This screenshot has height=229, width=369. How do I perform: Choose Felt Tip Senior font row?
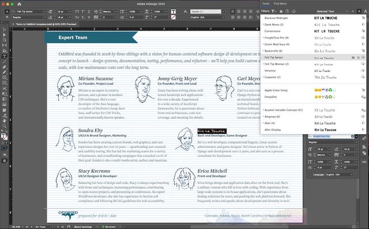point(313,58)
